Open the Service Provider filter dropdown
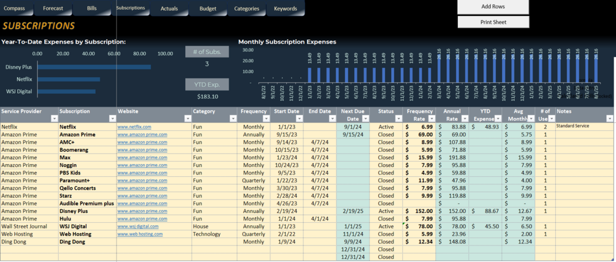 click(54, 118)
